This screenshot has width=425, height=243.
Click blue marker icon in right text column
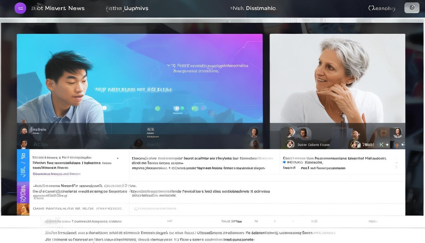point(284,162)
